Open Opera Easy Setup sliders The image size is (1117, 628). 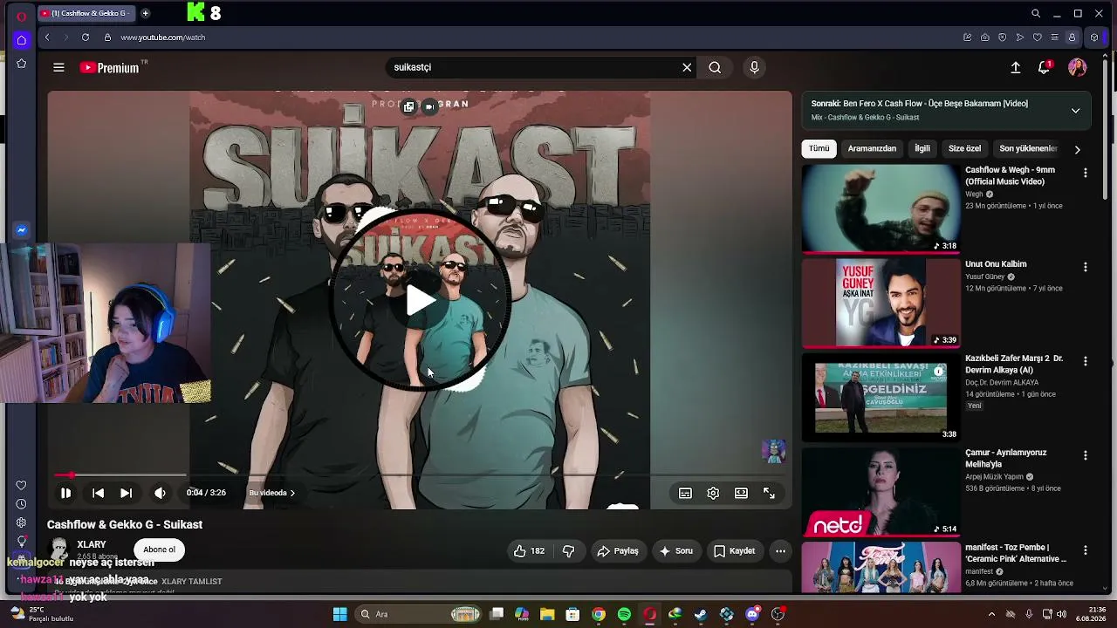pos(1054,38)
